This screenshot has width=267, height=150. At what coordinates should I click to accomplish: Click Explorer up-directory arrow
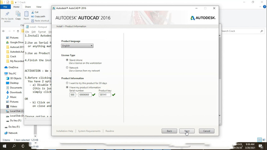(18, 31)
